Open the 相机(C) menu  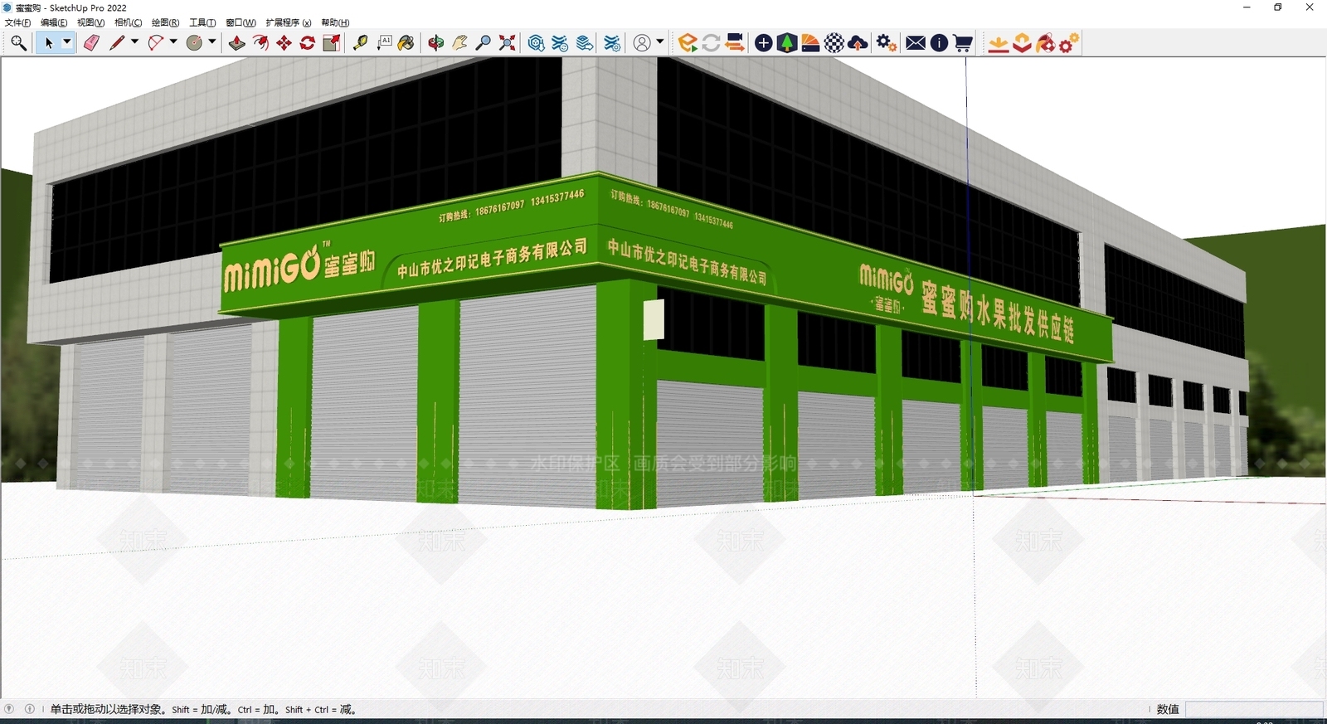(128, 23)
